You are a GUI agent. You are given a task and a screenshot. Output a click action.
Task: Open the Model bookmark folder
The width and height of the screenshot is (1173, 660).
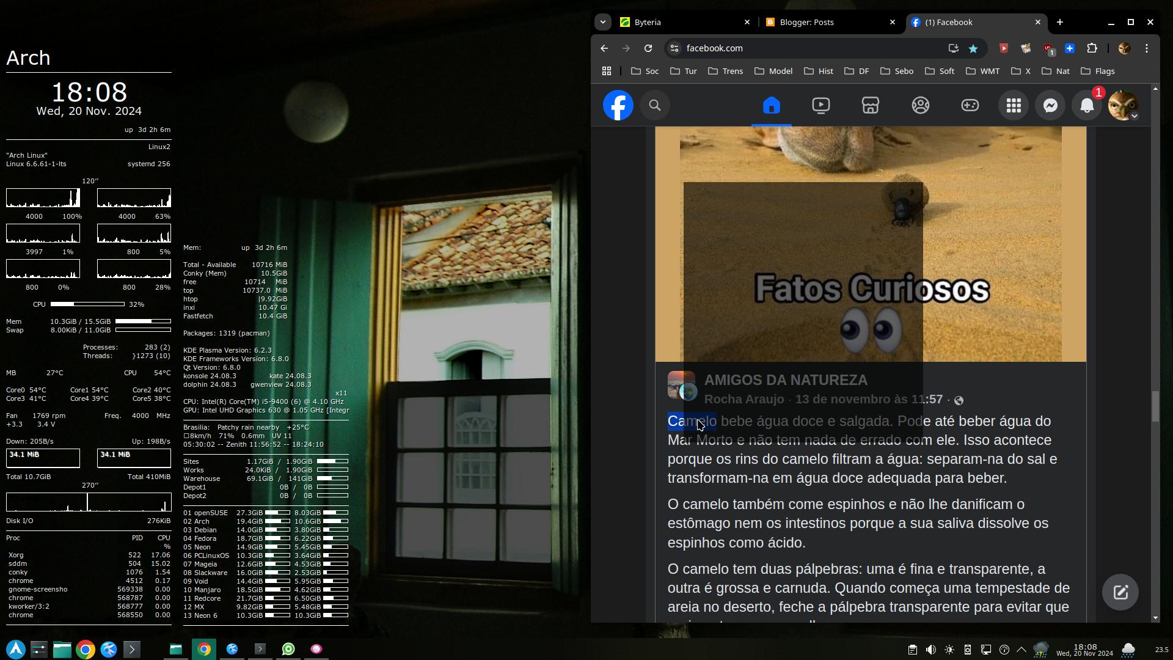tap(773, 71)
